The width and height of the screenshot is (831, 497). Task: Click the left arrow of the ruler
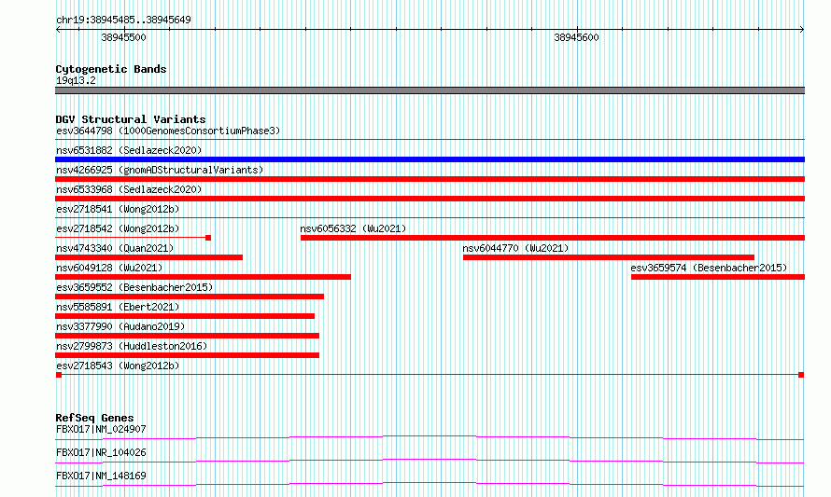pyautogui.click(x=58, y=29)
